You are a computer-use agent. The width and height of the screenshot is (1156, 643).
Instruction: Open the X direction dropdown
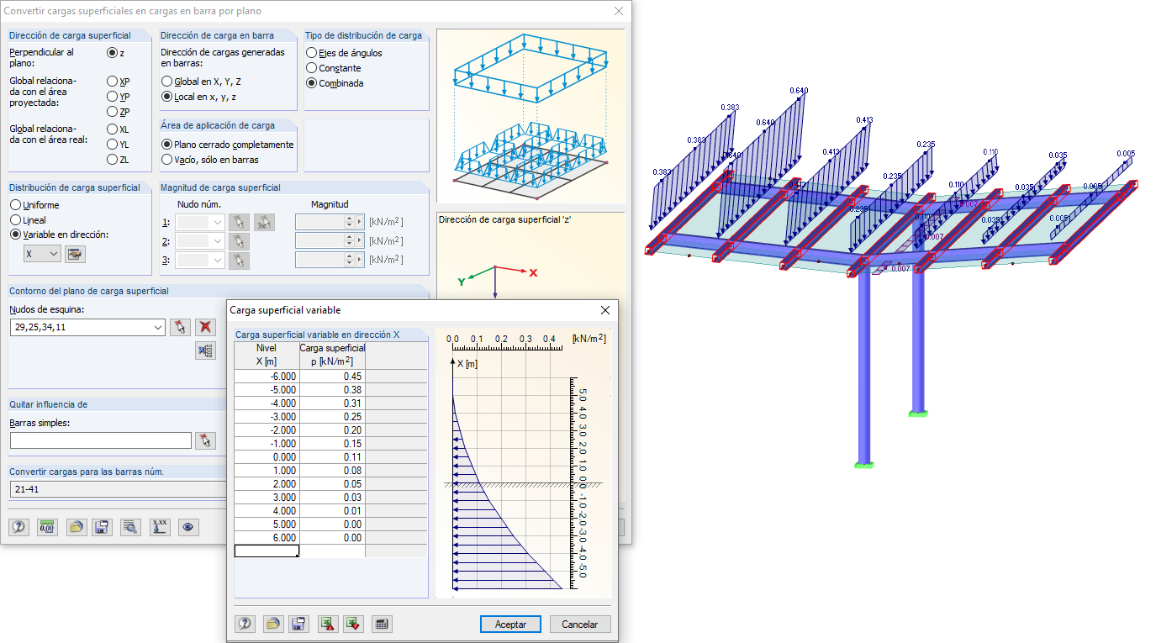43,254
